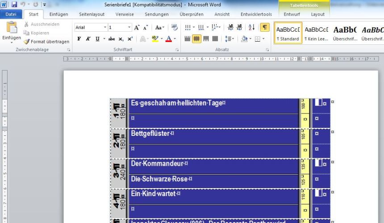Apply table borders icon

click(257, 39)
